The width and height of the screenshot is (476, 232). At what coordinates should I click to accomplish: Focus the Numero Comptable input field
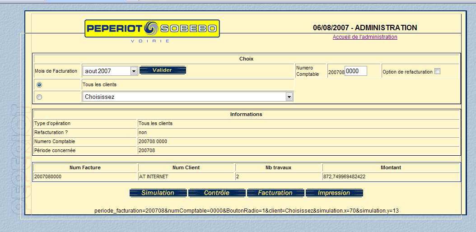click(x=355, y=71)
